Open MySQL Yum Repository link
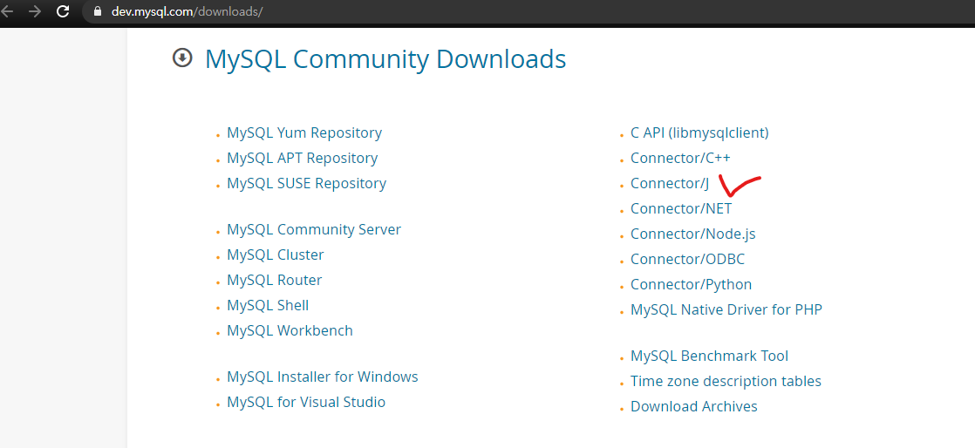Image resolution: width=975 pixels, height=448 pixels. click(304, 133)
